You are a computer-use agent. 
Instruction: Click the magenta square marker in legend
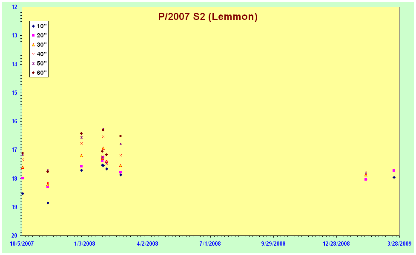(34, 35)
